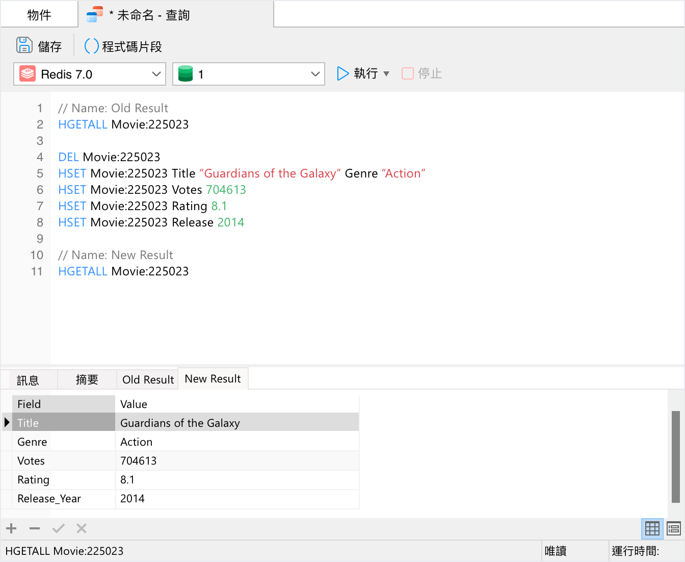Run the query with the 執行 play icon

tap(342, 73)
